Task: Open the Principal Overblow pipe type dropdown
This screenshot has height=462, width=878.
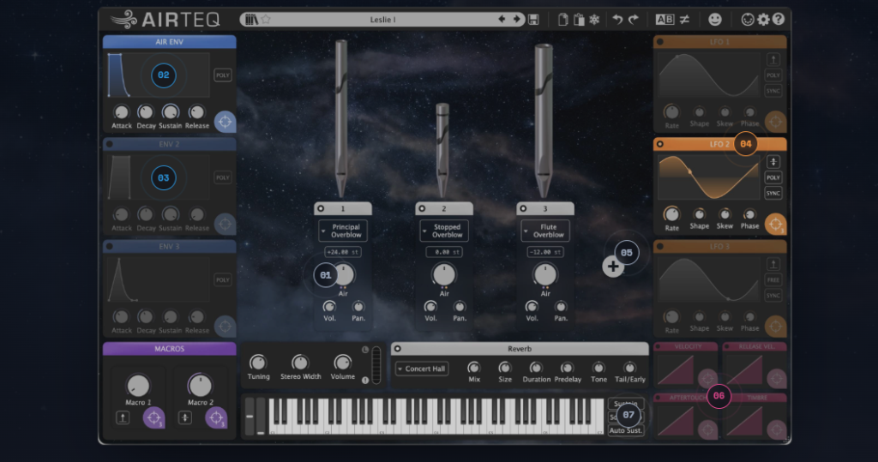Action: pyautogui.click(x=343, y=231)
